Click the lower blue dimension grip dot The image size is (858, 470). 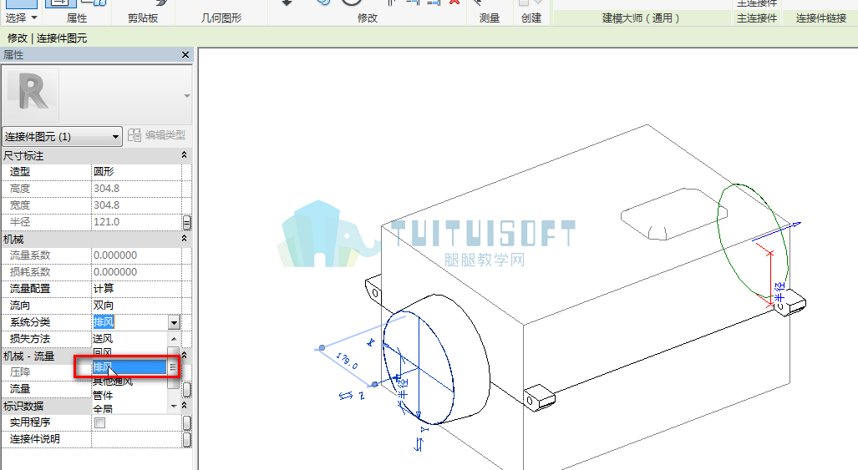(374, 384)
